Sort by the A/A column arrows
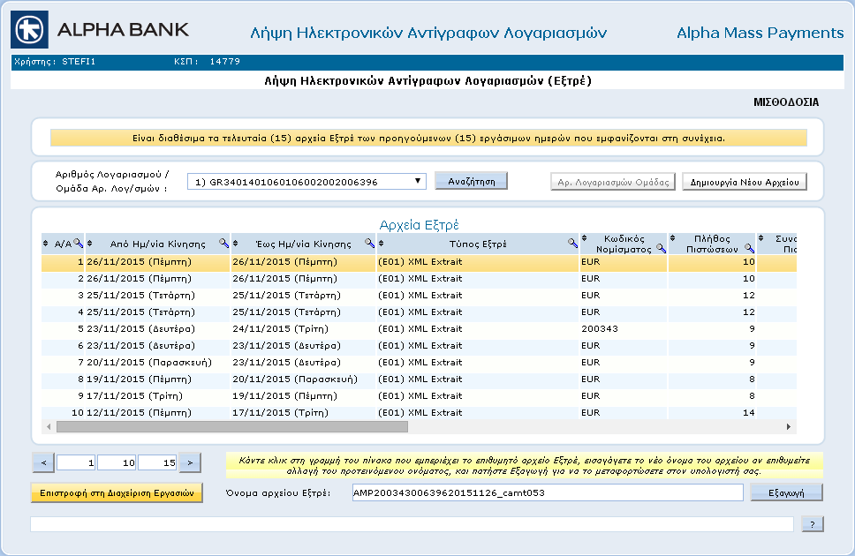Image resolution: width=855 pixels, height=556 pixels. pos(46,243)
